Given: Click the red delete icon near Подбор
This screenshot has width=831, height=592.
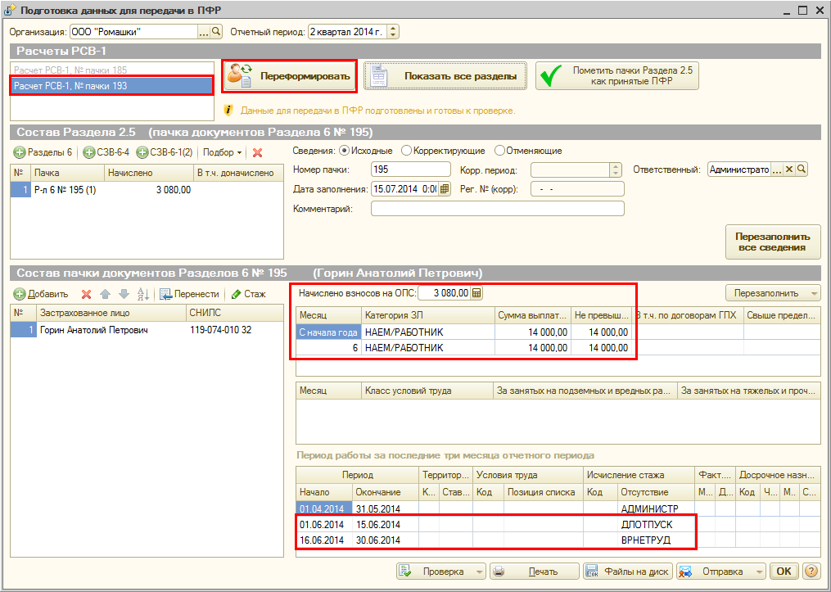Looking at the screenshot, I should (x=257, y=152).
